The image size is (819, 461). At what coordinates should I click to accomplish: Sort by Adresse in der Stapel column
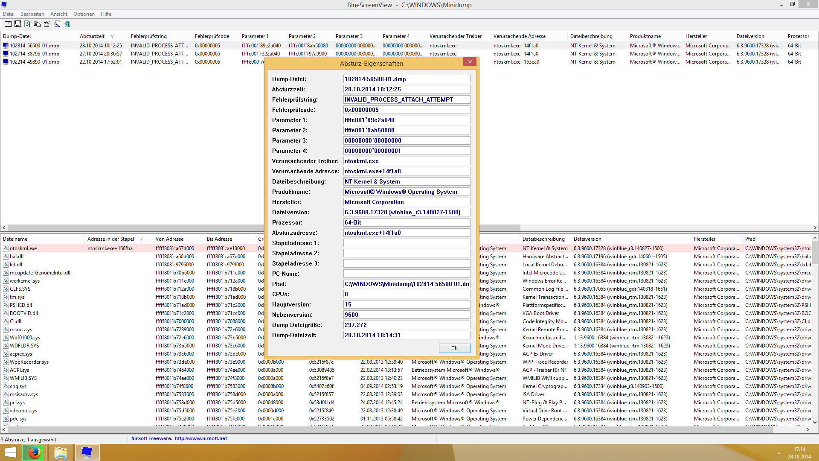point(110,239)
